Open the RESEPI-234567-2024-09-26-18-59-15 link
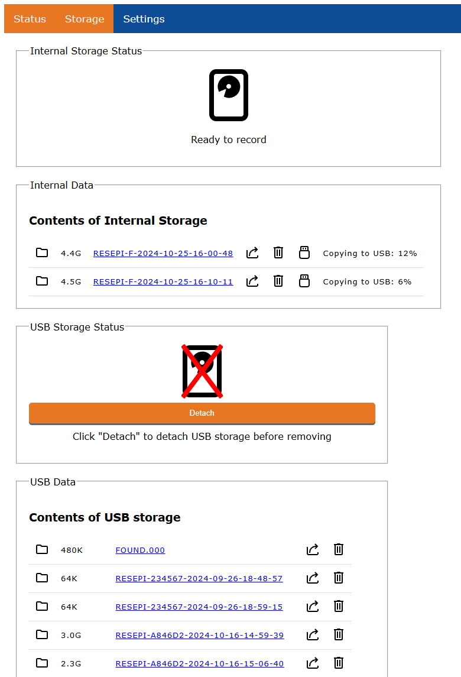The image size is (461, 677). click(x=199, y=606)
